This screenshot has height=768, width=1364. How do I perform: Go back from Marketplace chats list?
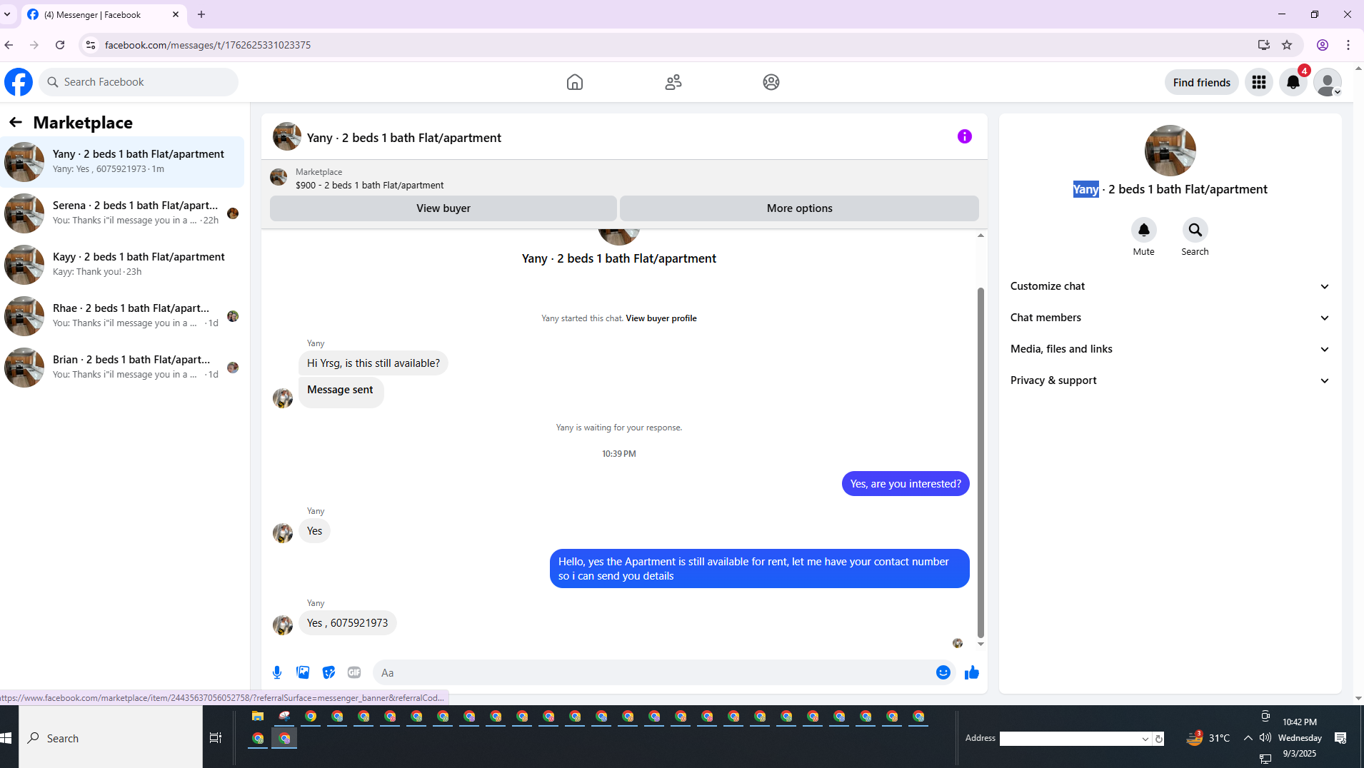(x=16, y=123)
